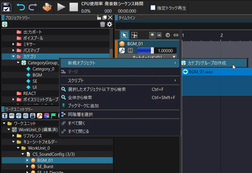Click the clapperboard with checkbox icon
This screenshot has height=173, width=252.
pyautogui.click(x=26, y=116)
